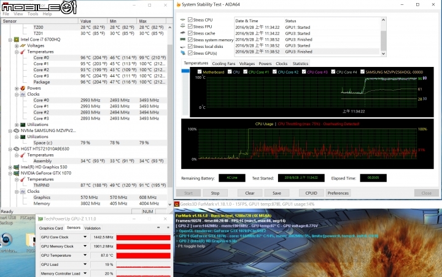
Task: Open the GPU Core Clock sensor dropdown
Action: point(85,237)
